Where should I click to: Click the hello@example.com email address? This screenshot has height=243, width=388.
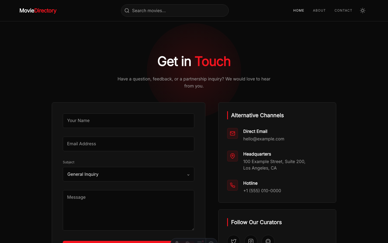coord(264,139)
